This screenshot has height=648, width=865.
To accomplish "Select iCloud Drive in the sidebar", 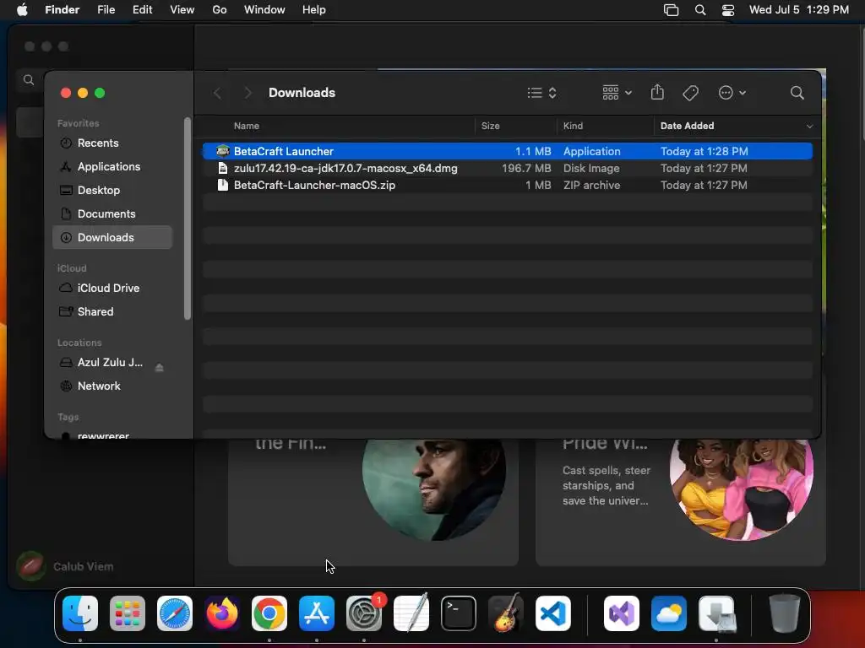I will click(x=112, y=289).
